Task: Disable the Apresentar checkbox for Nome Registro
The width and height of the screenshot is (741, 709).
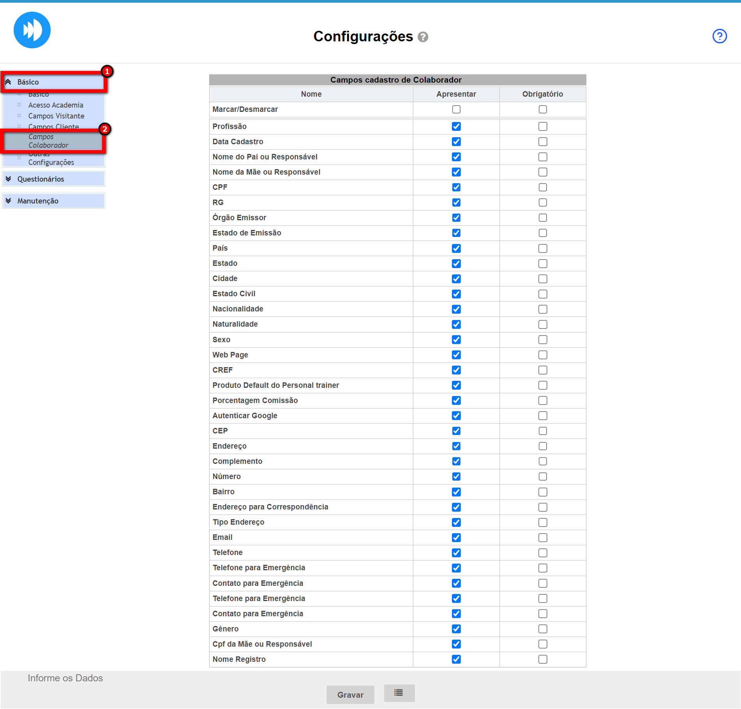Action: pos(456,659)
